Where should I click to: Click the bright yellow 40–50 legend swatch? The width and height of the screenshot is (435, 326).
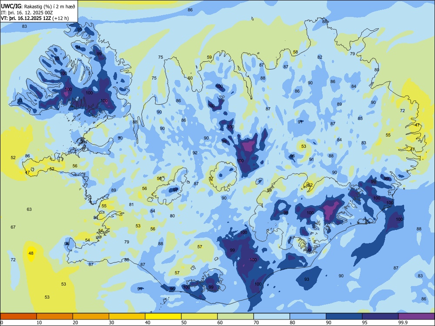tap(163, 316)
